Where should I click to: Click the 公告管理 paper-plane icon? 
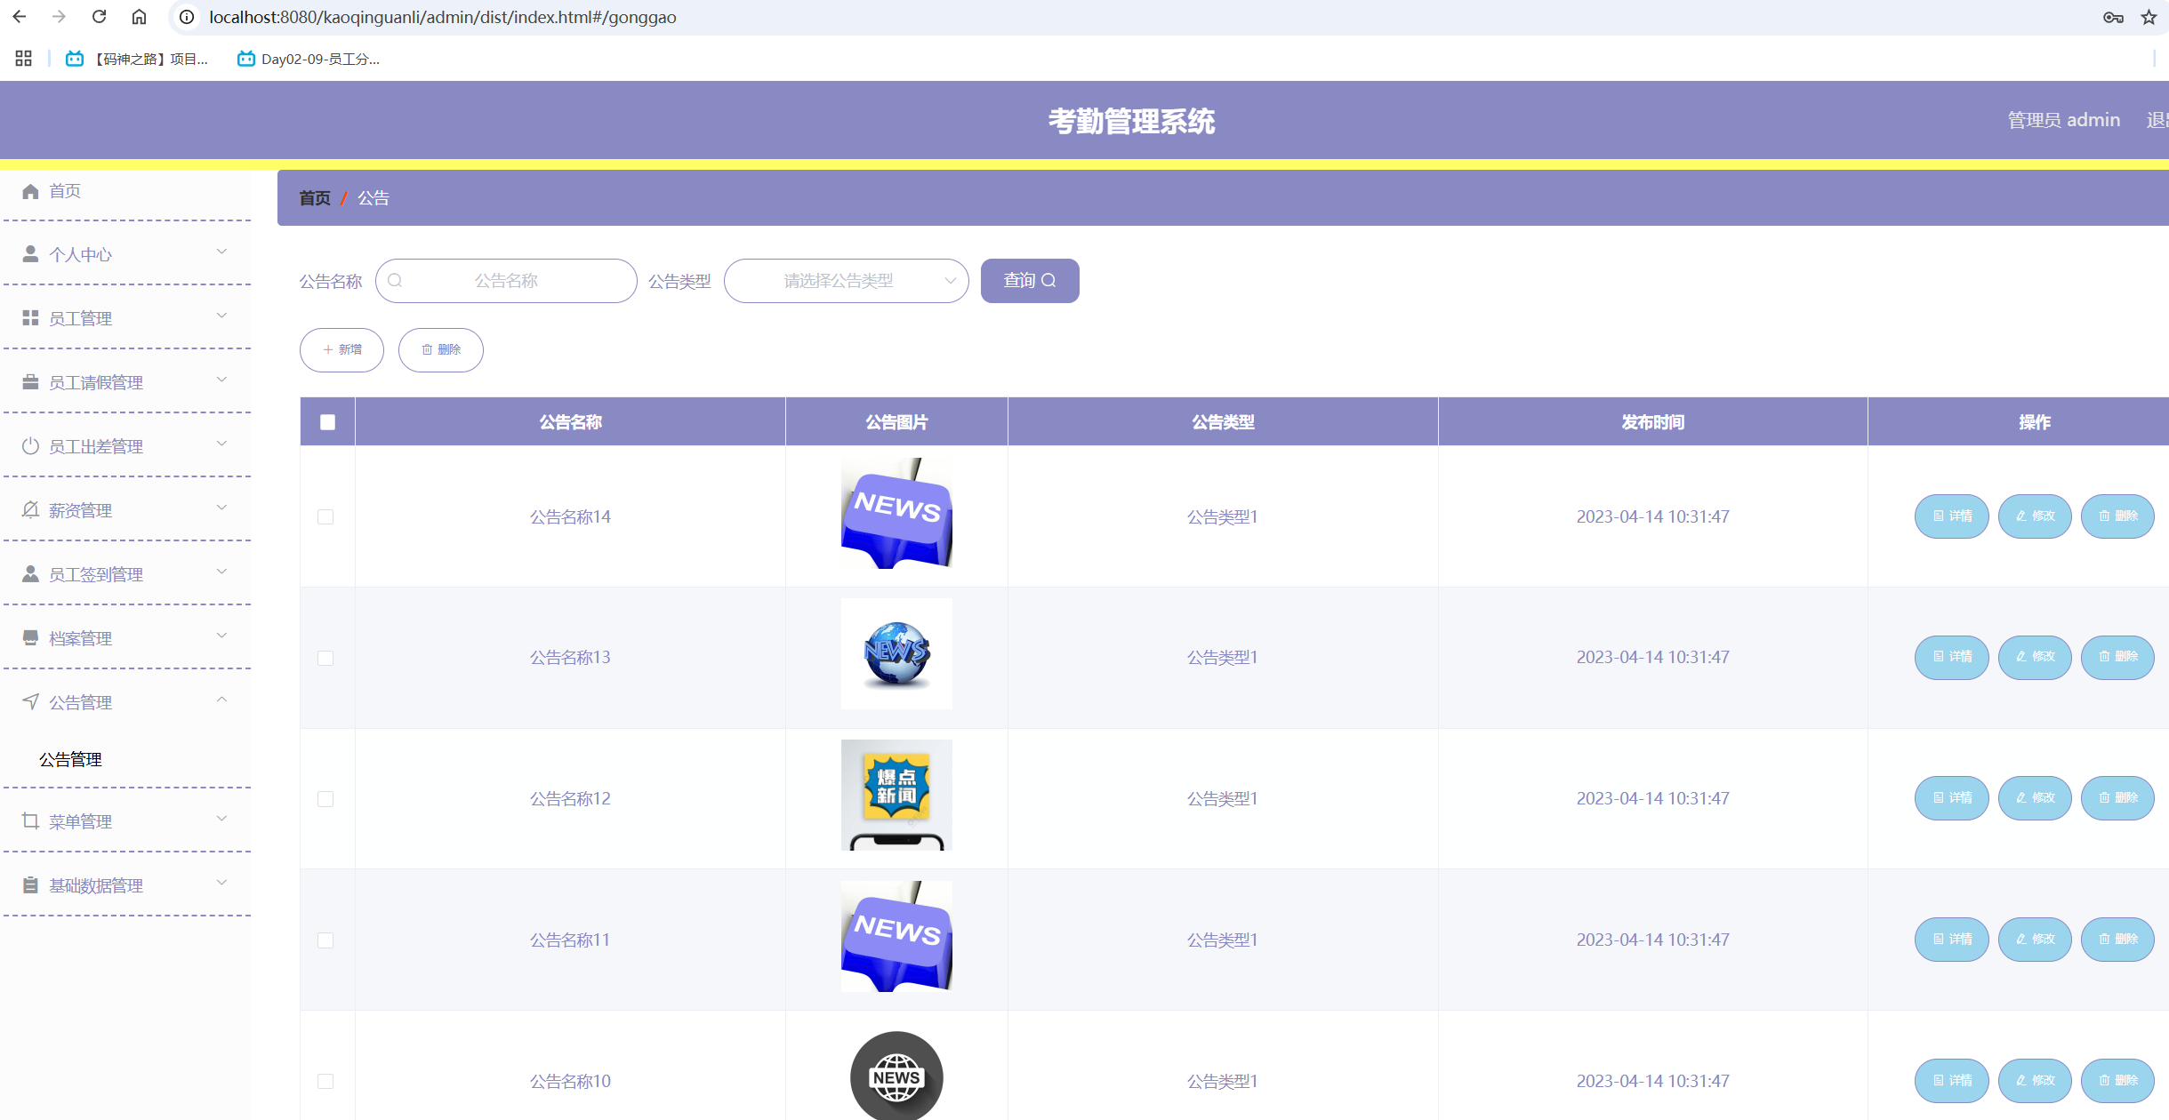[x=30, y=702]
